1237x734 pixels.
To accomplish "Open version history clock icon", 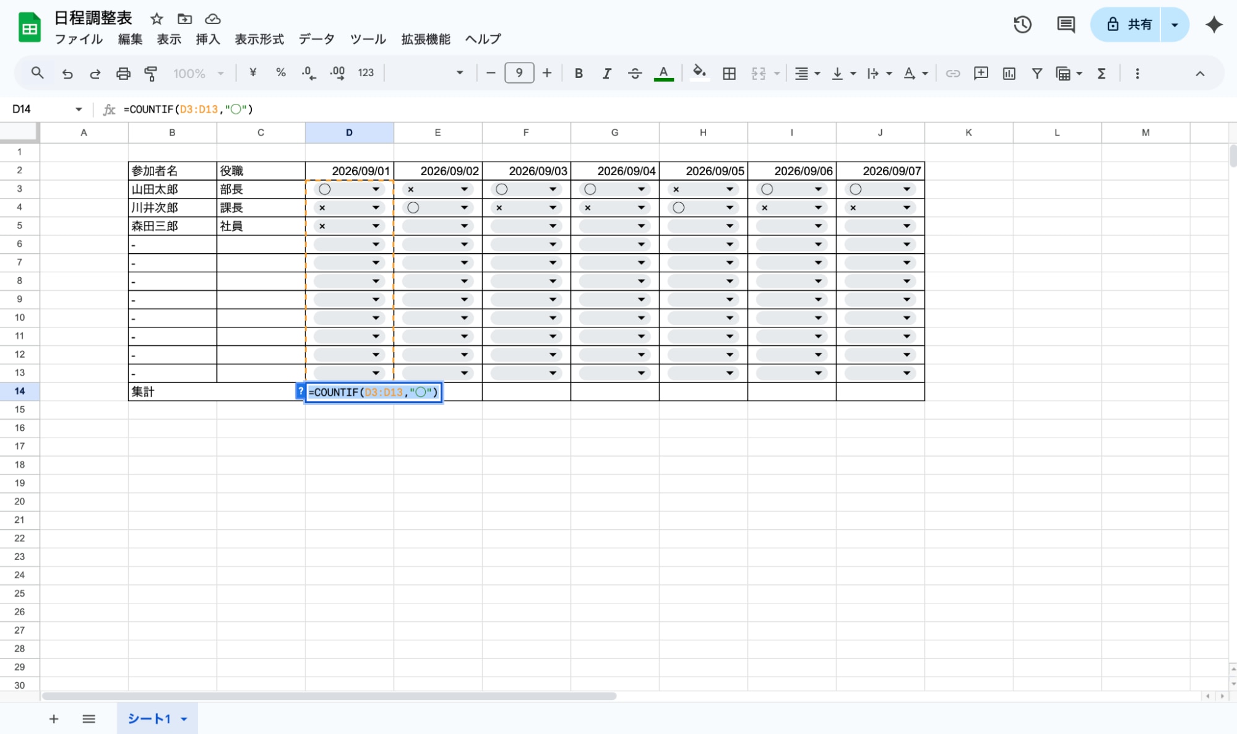I will [x=1022, y=25].
